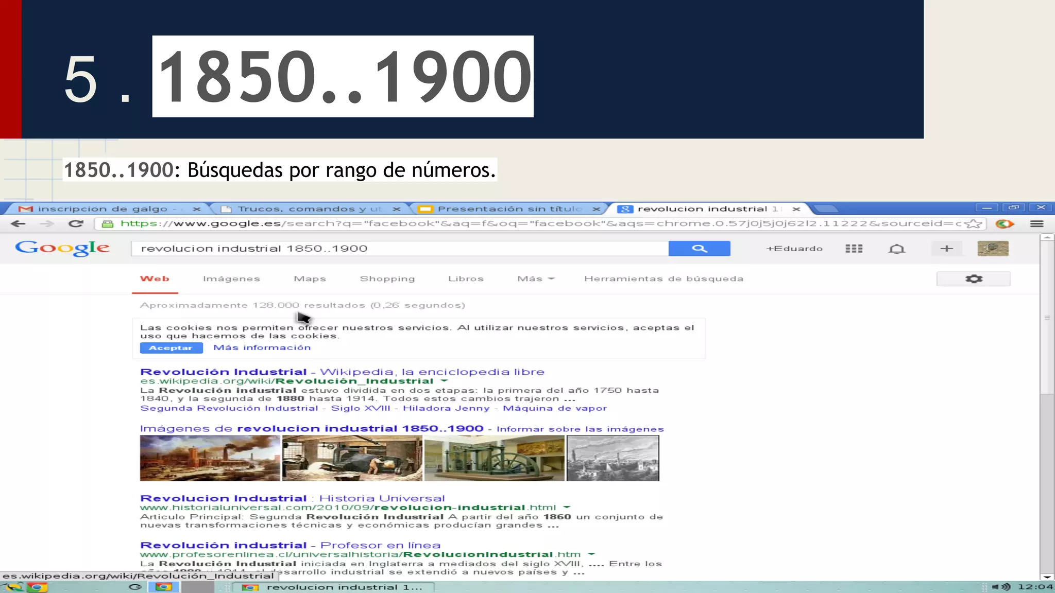Open the 'Siglo XVIII' sublink
The height and width of the screenshot is (593, 1055).
click(x=361, y=408)
